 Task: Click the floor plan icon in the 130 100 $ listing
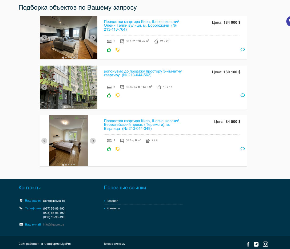[x=122, y=87]
